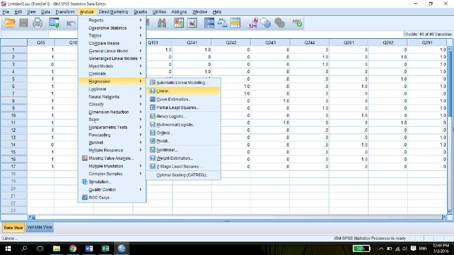Click the Windows Start button
This screenshot has width=454, height=255.
(8, 248)
